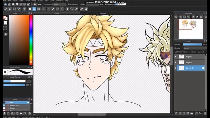Select the Fill rectangle tool

click(30, 9)
